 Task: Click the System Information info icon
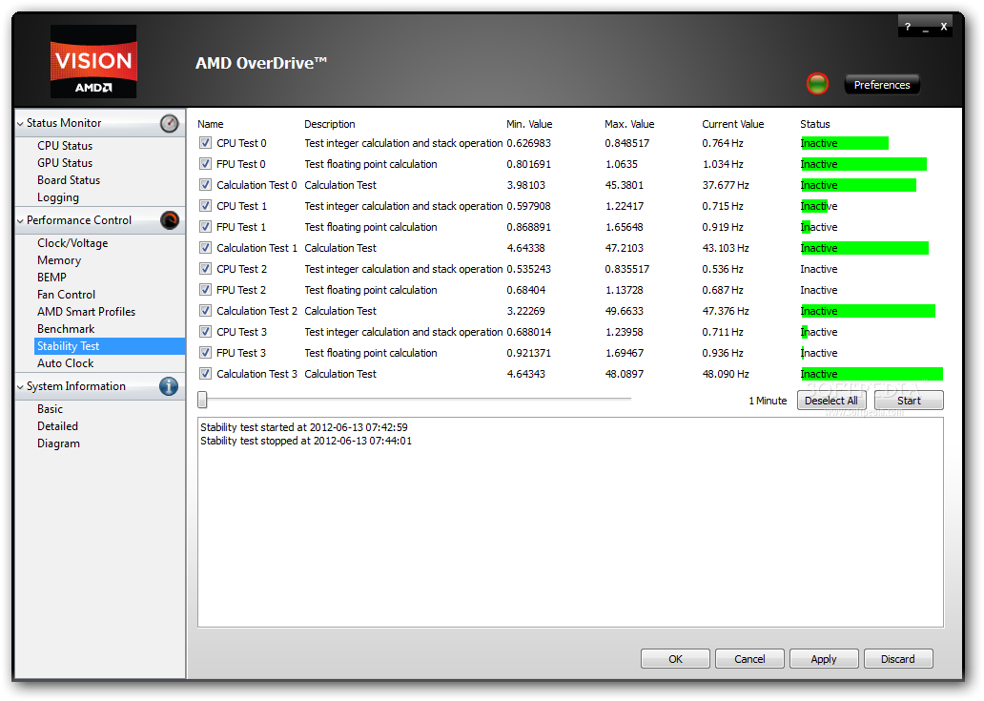click(169, 386)
